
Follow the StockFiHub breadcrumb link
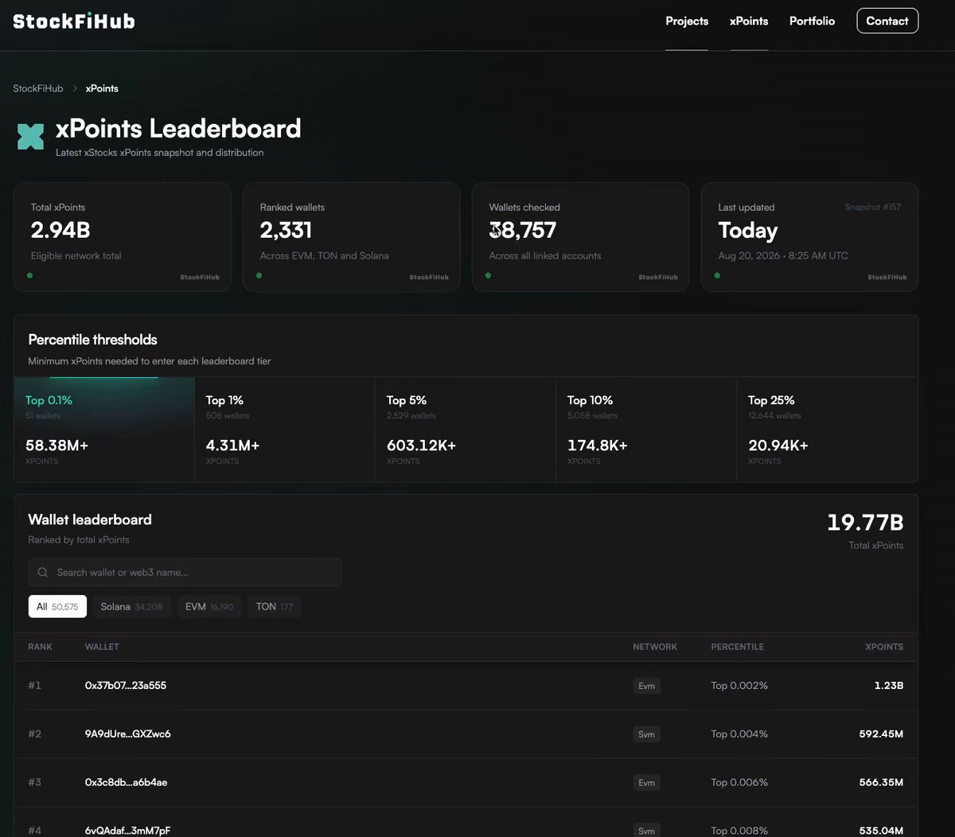coord(38,88)
